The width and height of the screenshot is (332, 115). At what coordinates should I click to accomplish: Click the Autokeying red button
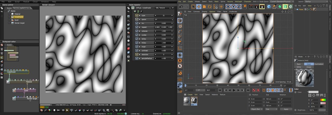pos(258,90)
